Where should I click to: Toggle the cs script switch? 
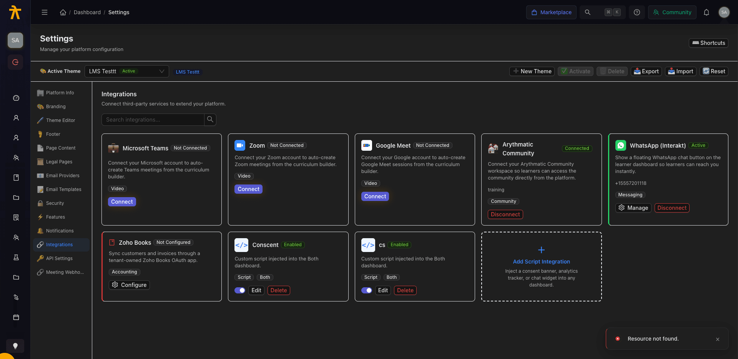[367, 290]
